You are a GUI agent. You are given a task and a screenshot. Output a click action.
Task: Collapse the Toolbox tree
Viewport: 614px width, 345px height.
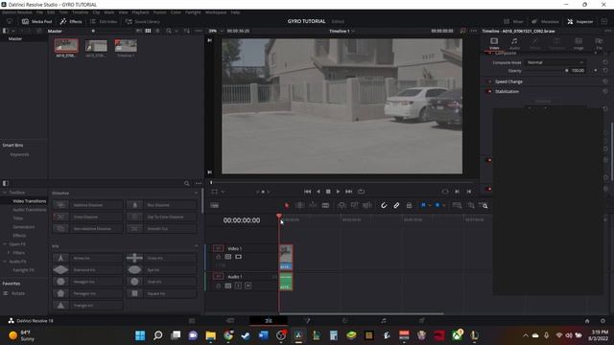(5, 193)
